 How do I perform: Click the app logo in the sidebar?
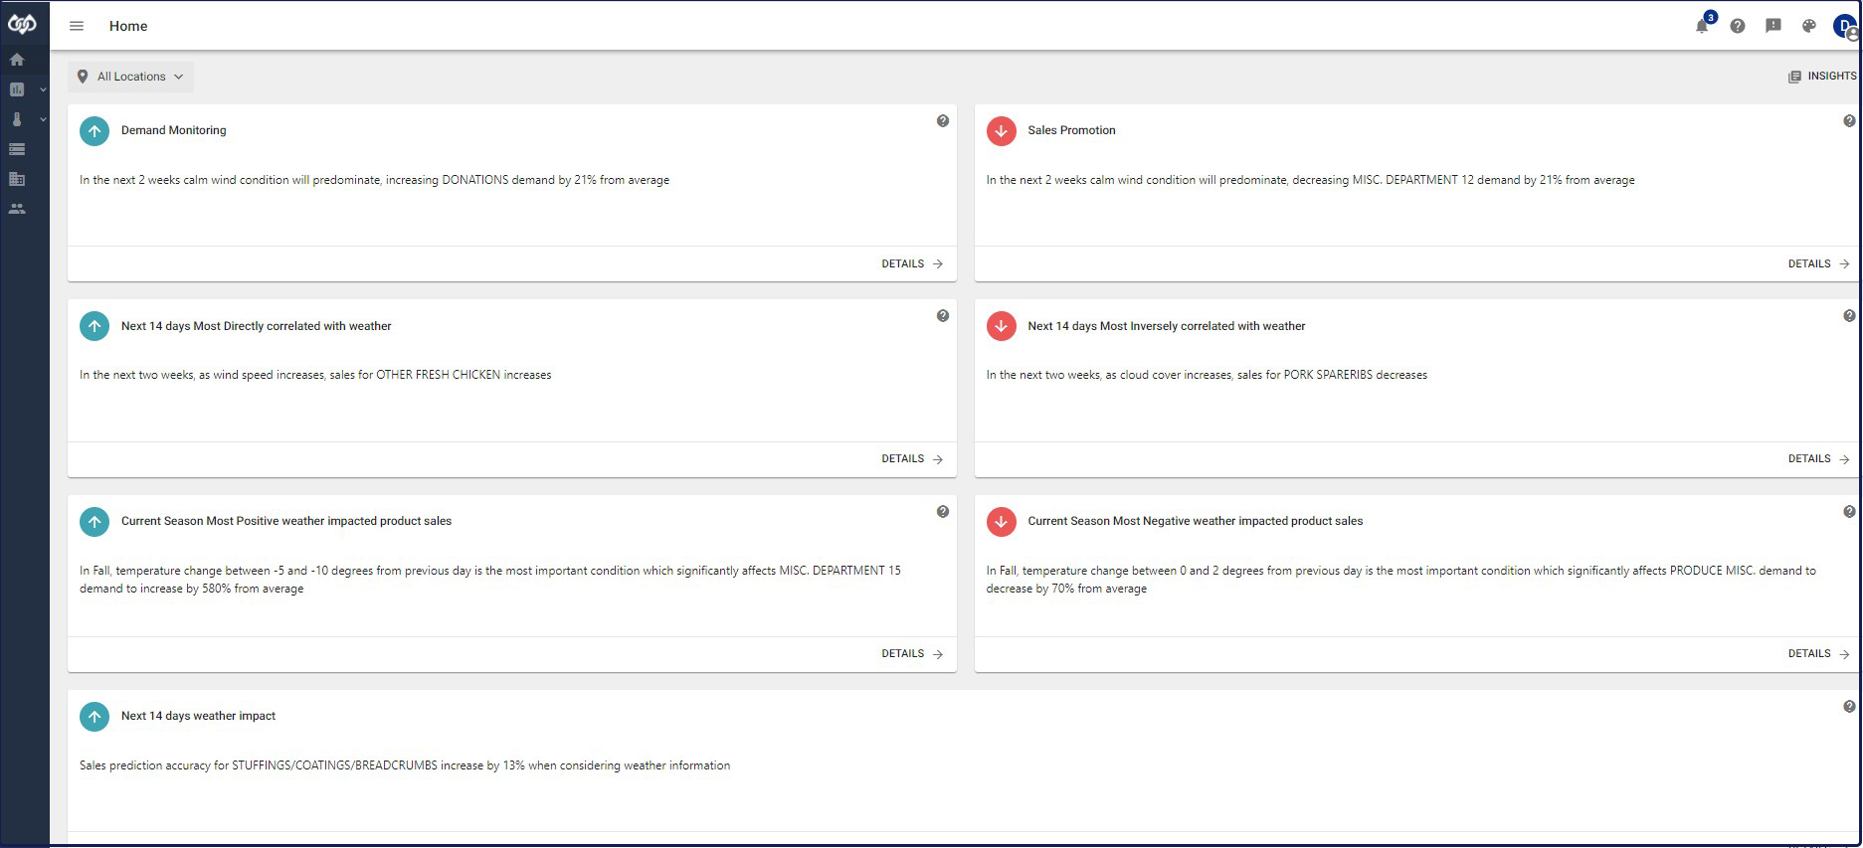click(x=22, y=24)
